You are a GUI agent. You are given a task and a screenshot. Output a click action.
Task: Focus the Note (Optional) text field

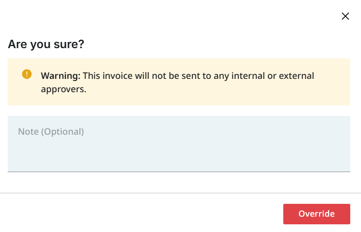[178, 143]
